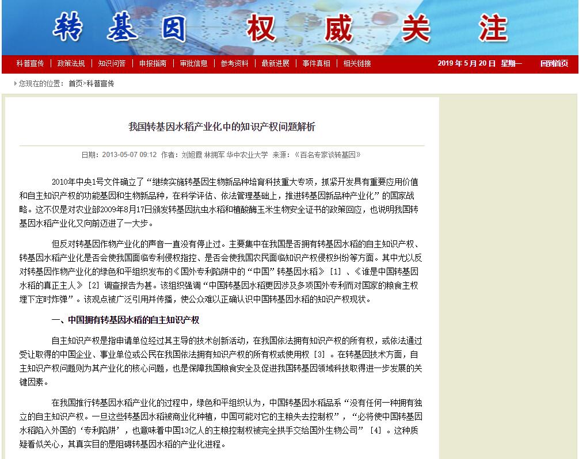579x459 pixels.
Task: Click article title 我国转基因水稻产业化中的知识产权问题解析
Action: point(222,127)
